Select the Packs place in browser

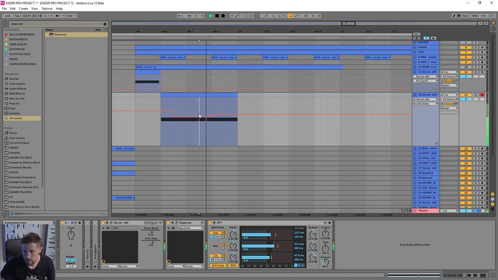coord(13,133)
